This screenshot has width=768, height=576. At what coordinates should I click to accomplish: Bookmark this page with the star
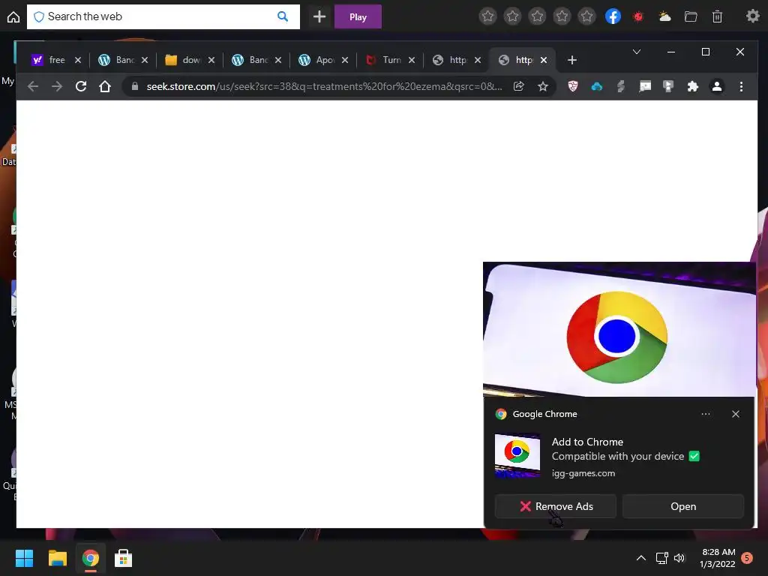[543, 87]
